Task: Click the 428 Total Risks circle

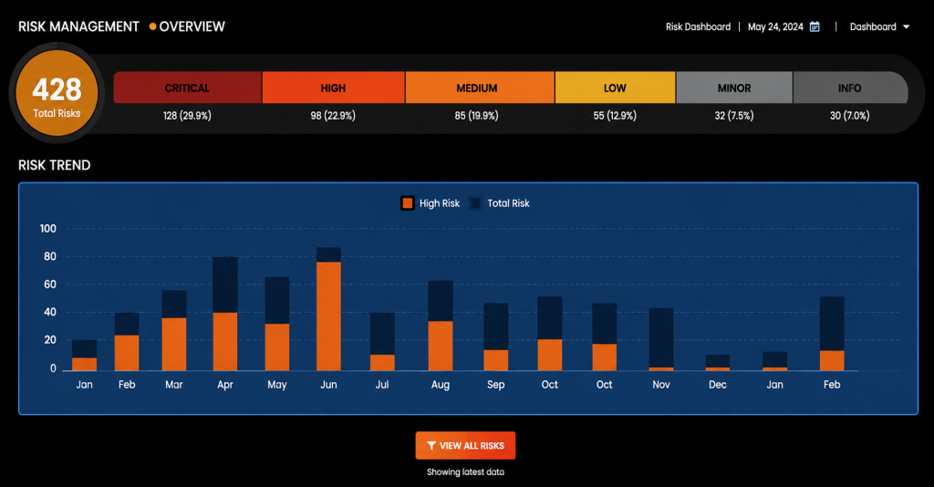Action: click(x=57, y=93)
